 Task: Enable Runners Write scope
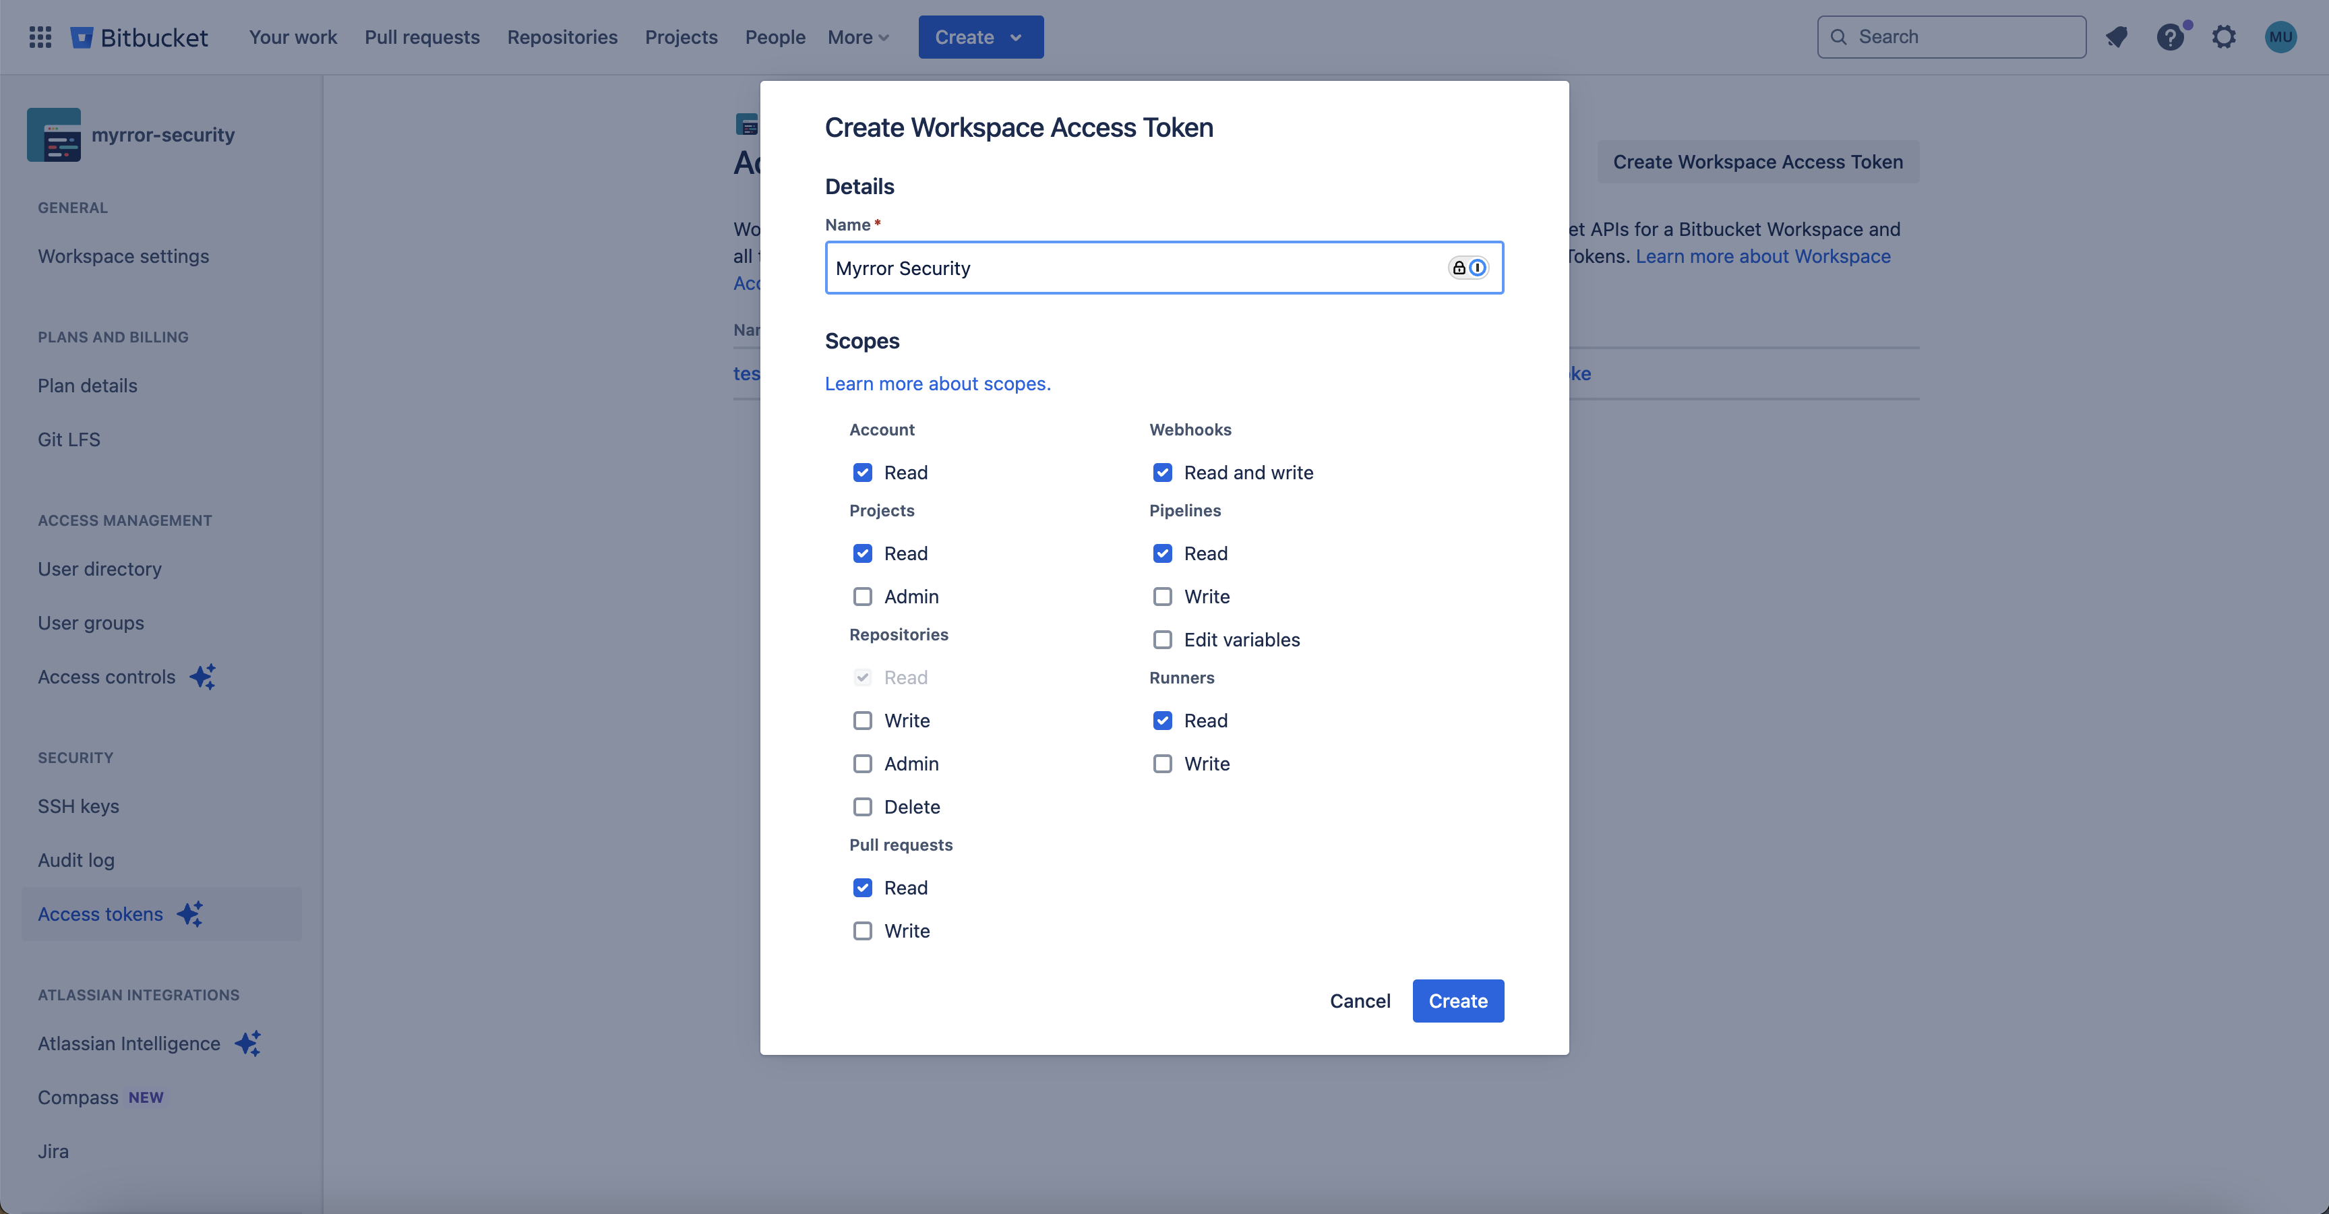point(1163,764)
